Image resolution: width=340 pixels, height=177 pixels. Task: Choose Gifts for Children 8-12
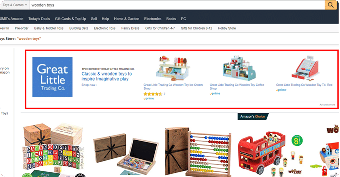[196, 28]
